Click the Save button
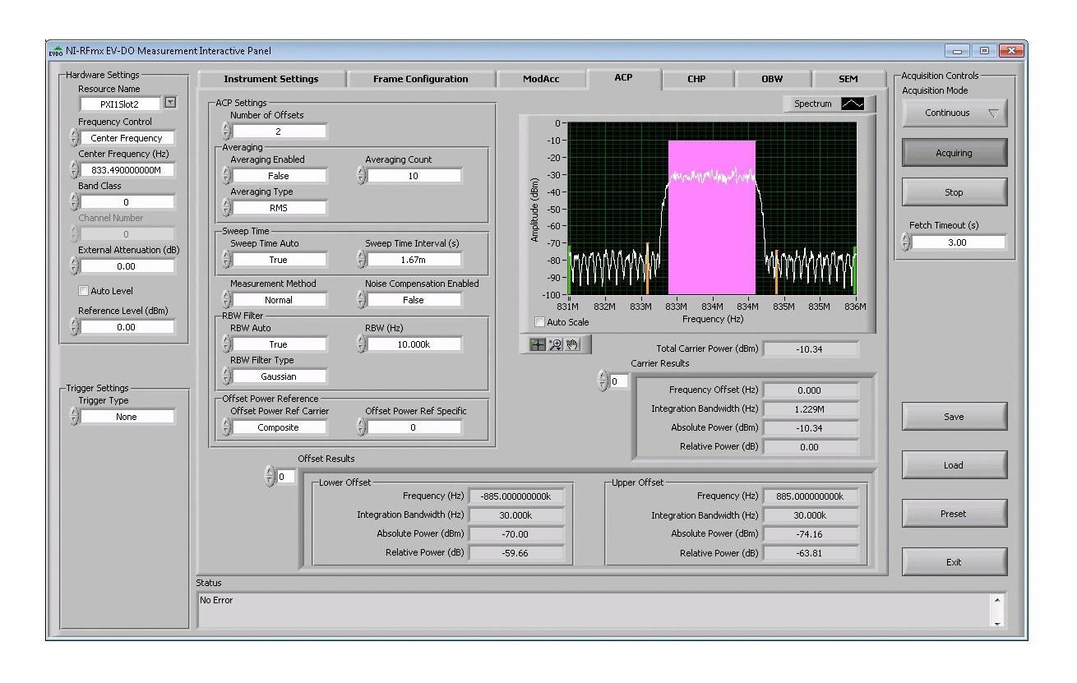 (954, 417)
